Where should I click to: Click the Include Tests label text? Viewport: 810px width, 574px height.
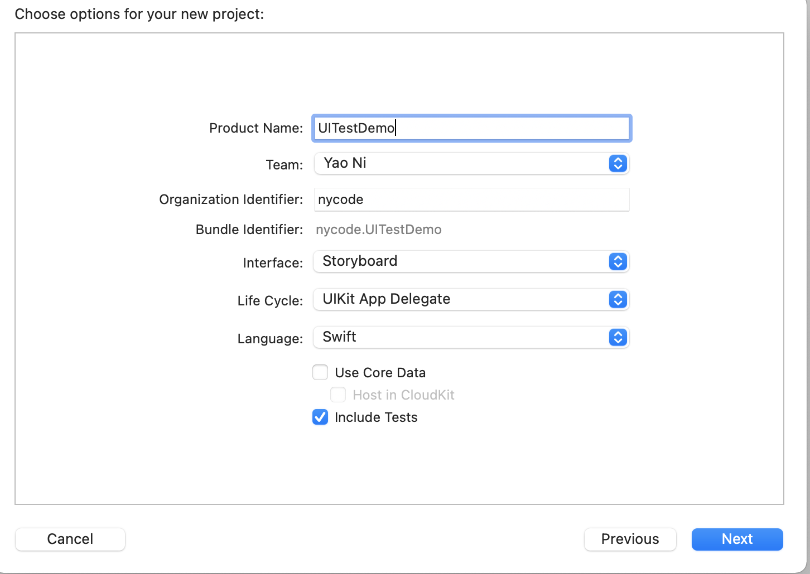[x=376, y=417]
